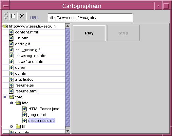Click the toolbar drag handle grip
This screenshot has width=172, height=136.
point(6,16)
